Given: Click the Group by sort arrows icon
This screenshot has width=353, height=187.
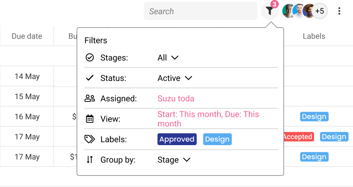Looking at the screenshot, I should click(x=90, y=160).
